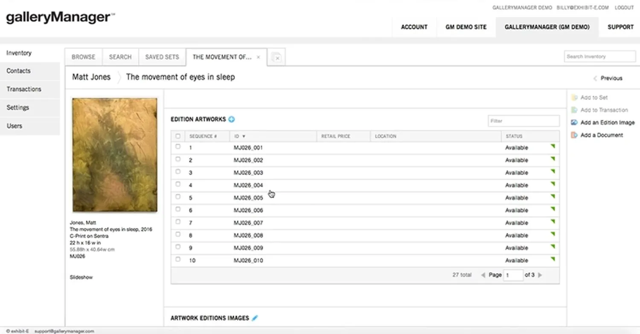Open the Browse tab

click(x=84, y=57)
